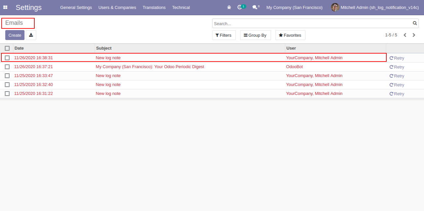424x211 pixels.
Task: Open the Technical menu
Action: coord(181,7)
